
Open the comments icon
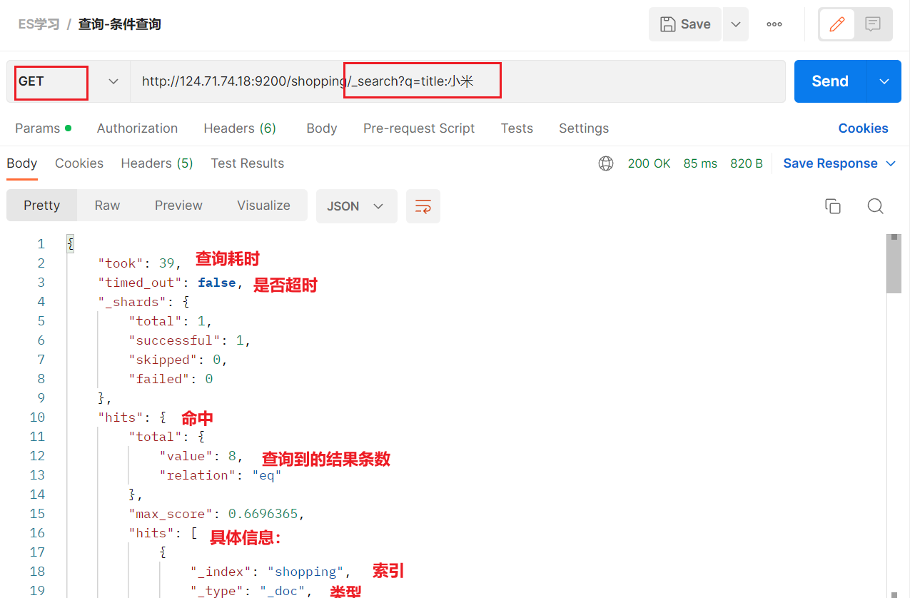tap(872, 24)
